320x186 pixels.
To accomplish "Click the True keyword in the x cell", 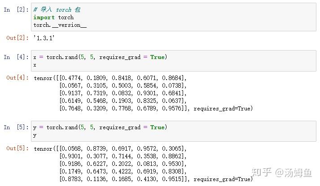I will tap(158, 57).
